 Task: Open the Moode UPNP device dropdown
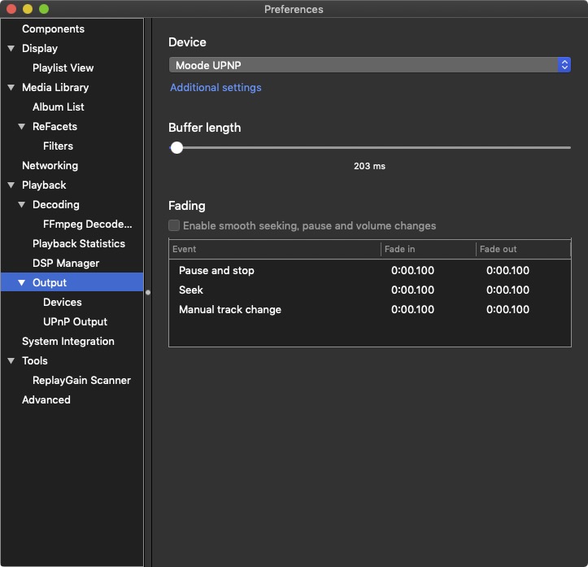tap(369, 65)
